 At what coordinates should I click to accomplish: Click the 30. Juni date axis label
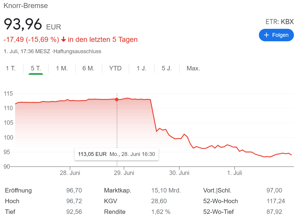coord(179,173)
